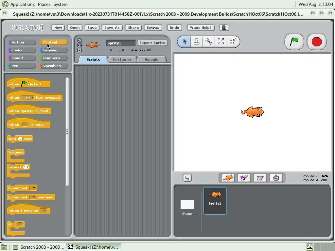Click the Open button

pos(75,27)
